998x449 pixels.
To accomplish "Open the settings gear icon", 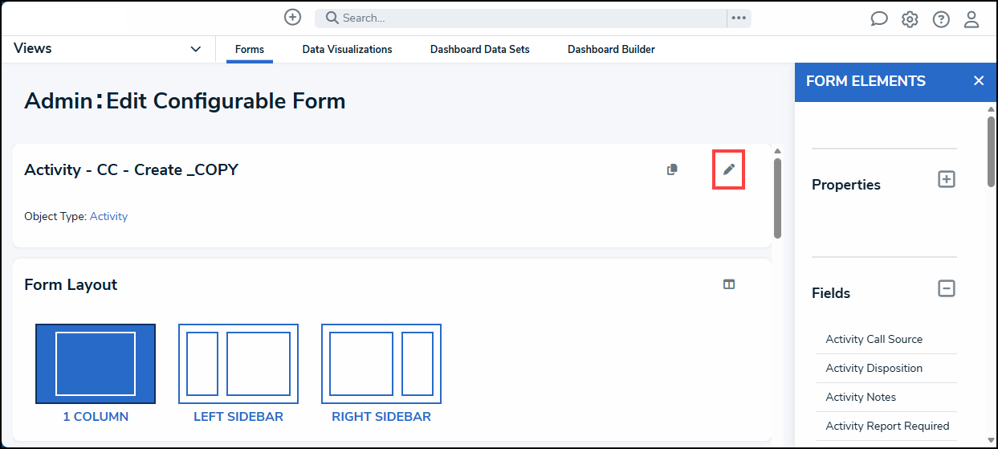I will click(910, 19).
